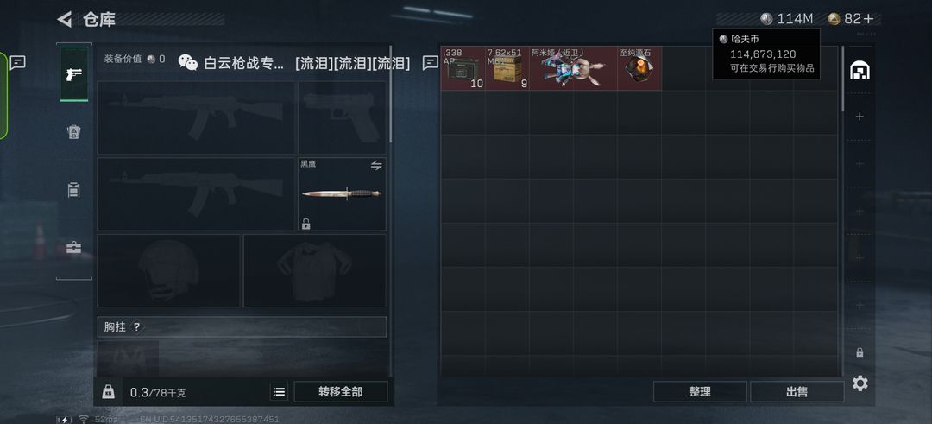Image resolution: width=932 pixels, height=424 pixels.
Task: Select the pistol weapons tab in sidebar
Action: pos(73,73)
